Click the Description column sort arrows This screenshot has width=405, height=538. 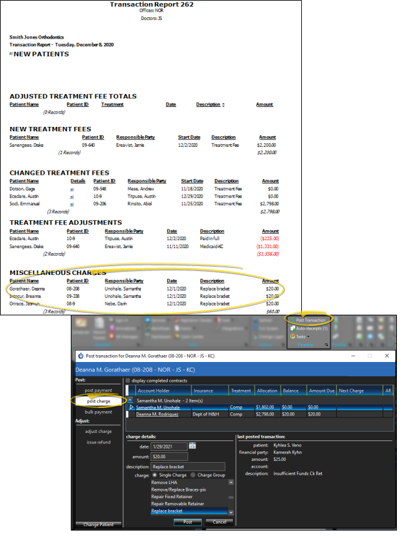(x=223, y=104)
